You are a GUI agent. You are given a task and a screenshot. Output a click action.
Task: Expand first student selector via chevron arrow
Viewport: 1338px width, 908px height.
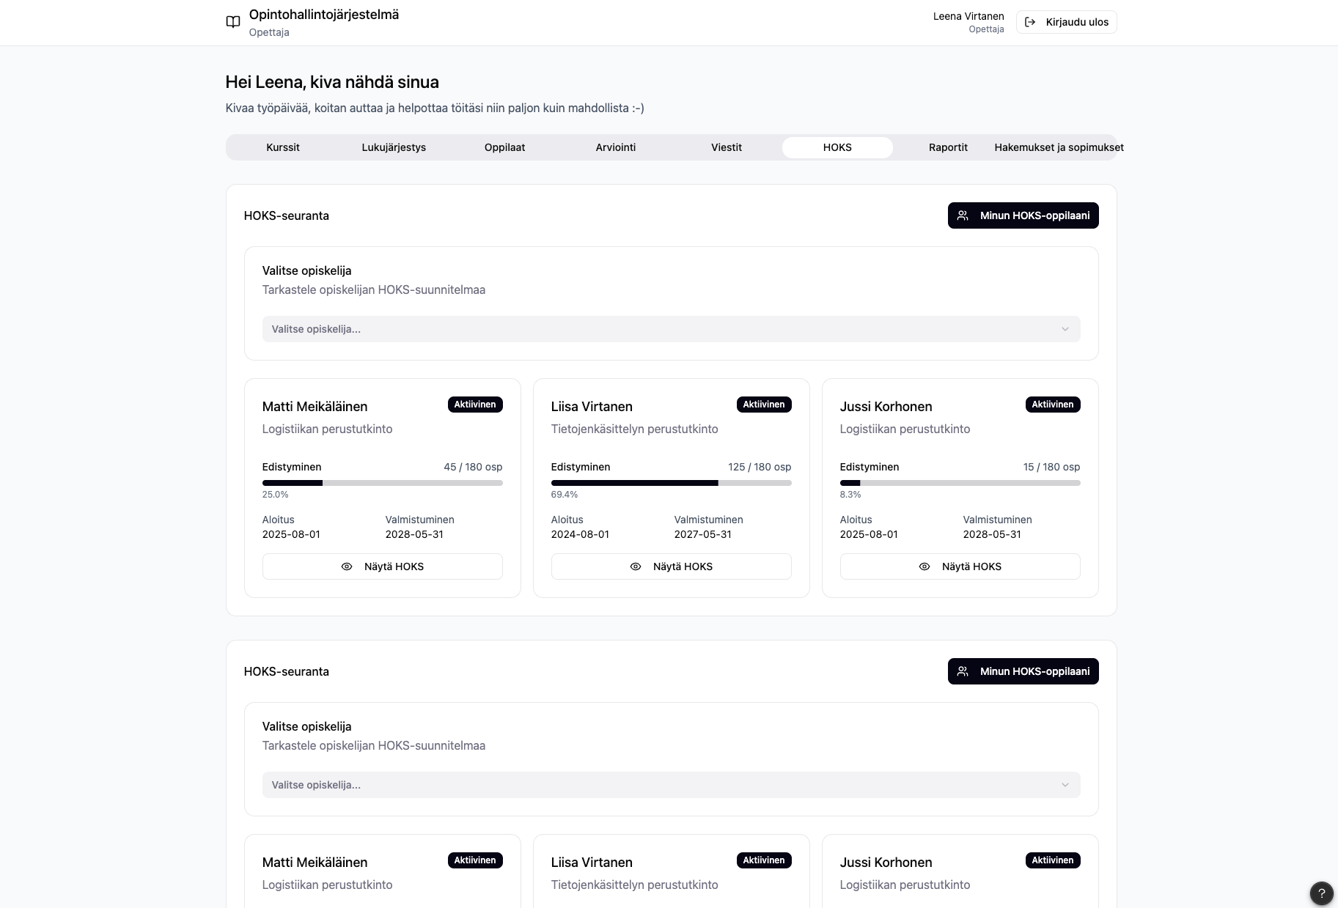click(x=1065, y=329)
